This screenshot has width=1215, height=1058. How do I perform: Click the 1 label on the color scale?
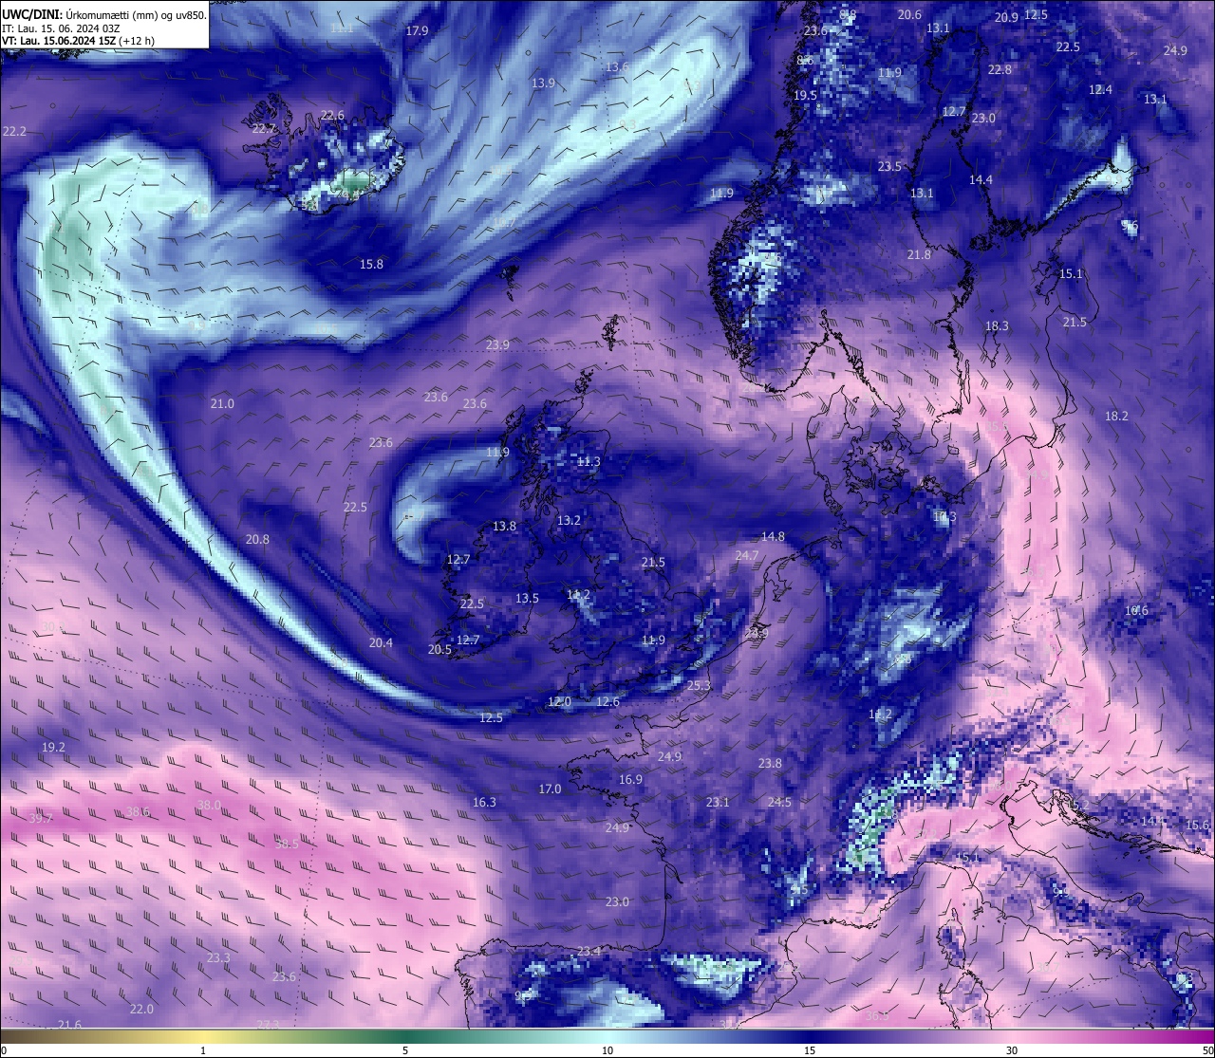point(203,1050)
